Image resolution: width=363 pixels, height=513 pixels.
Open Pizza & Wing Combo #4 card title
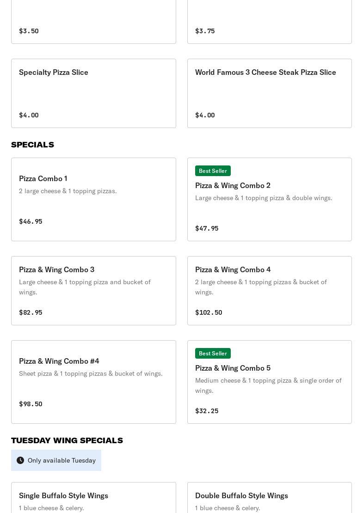pos(59,361)
